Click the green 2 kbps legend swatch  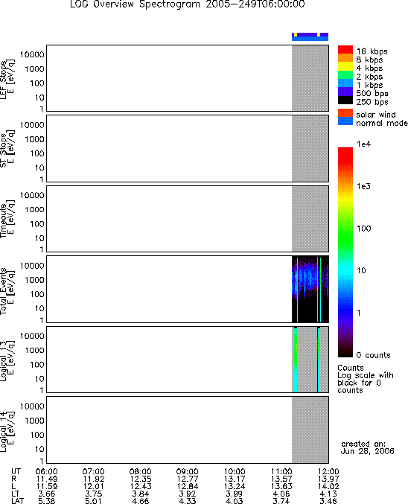coord(345,74)
